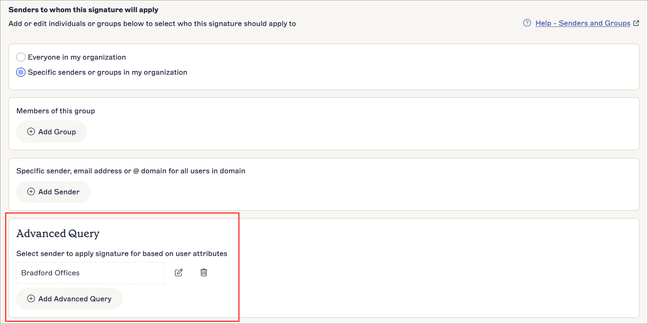Click external link icon beside Help link
This screenshot has height=324, width=648.
tap(636, 23)
